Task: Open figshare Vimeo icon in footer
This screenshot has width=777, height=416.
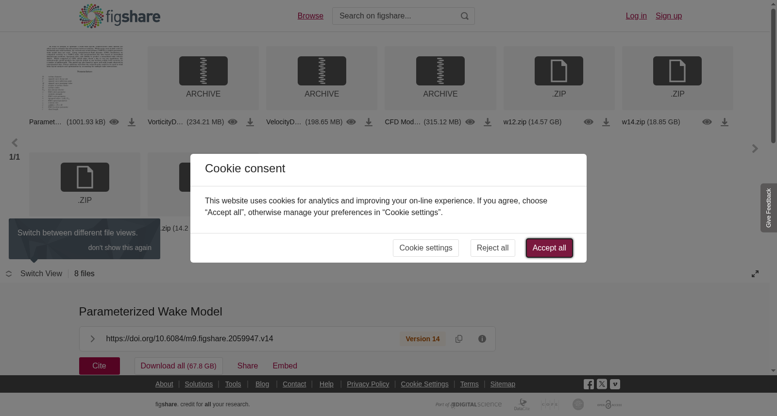Action: (x=615, y=384)
